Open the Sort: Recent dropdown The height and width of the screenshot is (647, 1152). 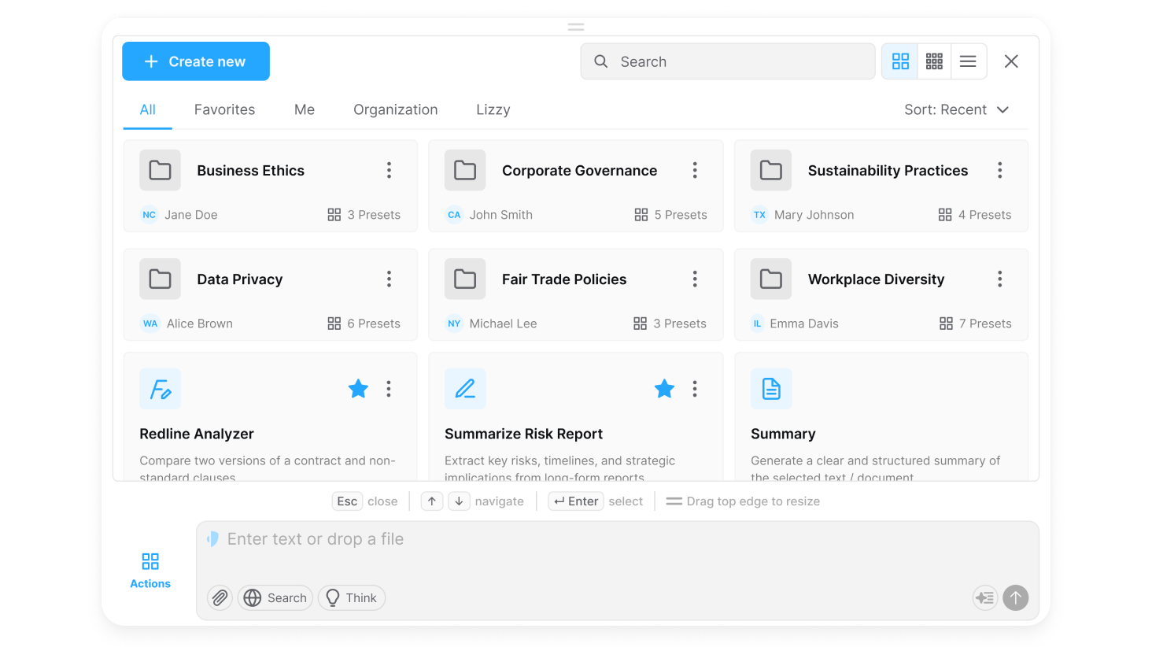tap(956, 109)
